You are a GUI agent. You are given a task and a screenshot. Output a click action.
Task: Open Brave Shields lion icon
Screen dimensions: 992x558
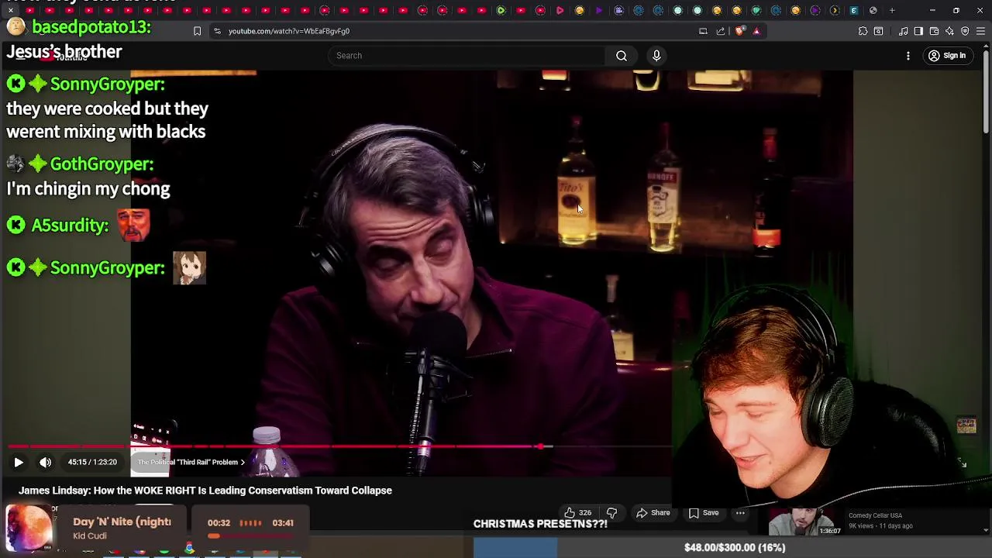739,31
